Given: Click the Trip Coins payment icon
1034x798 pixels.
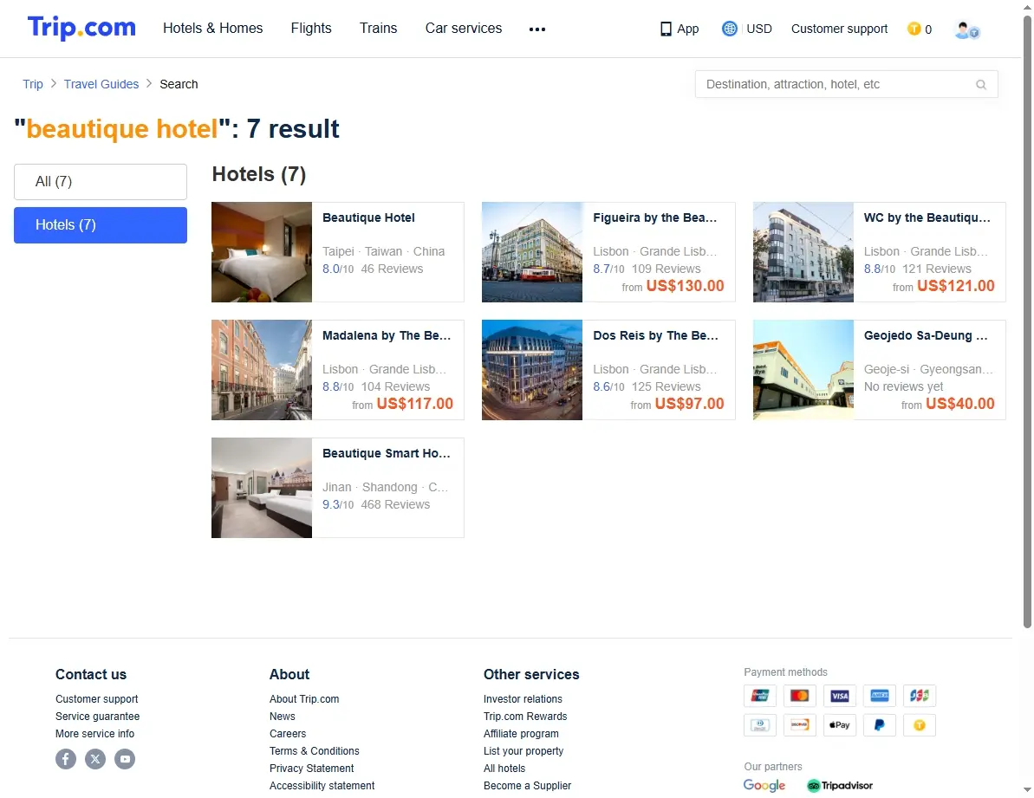Looking at the screenshot, I should [920, 725].
